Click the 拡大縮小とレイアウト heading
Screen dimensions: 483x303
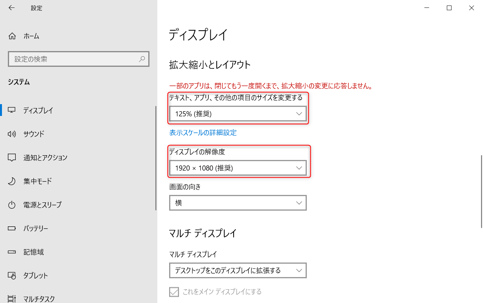pyautogui.click(x=210, y=65)
